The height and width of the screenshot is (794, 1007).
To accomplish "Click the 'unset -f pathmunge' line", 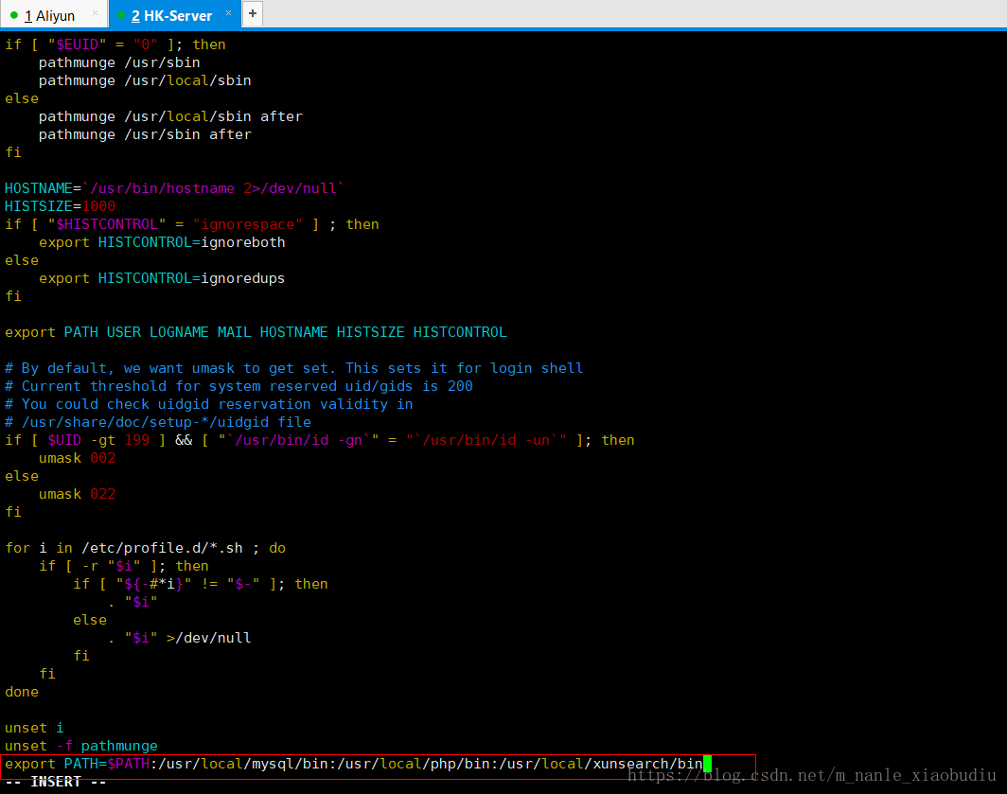I will (81, 746).
